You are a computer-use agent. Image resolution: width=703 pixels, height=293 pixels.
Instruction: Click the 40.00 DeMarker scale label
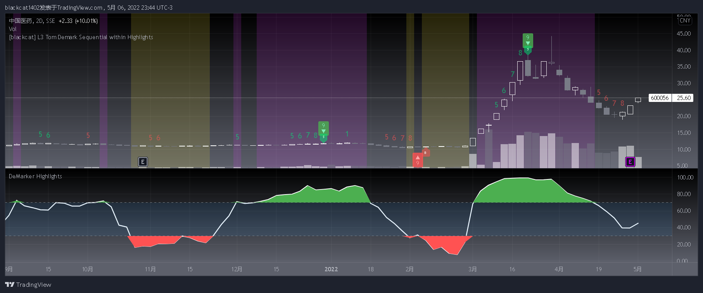[x=684, y=228]
